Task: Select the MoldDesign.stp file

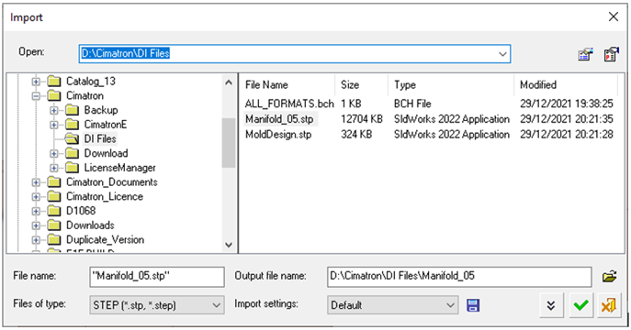Action: (x=278, y=135)
